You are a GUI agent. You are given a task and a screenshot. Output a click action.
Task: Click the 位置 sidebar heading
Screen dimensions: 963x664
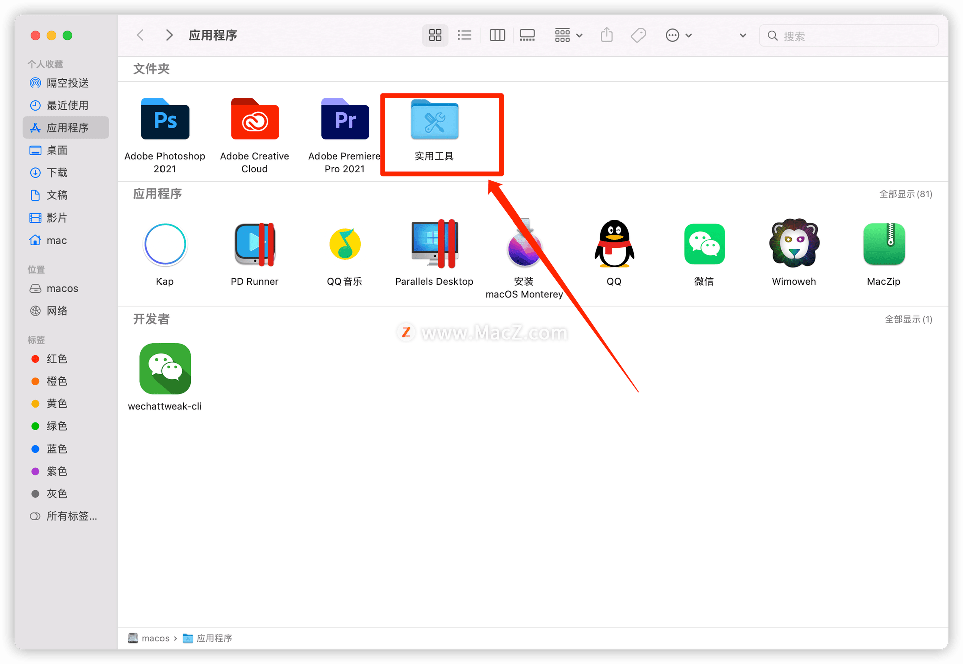36,269
